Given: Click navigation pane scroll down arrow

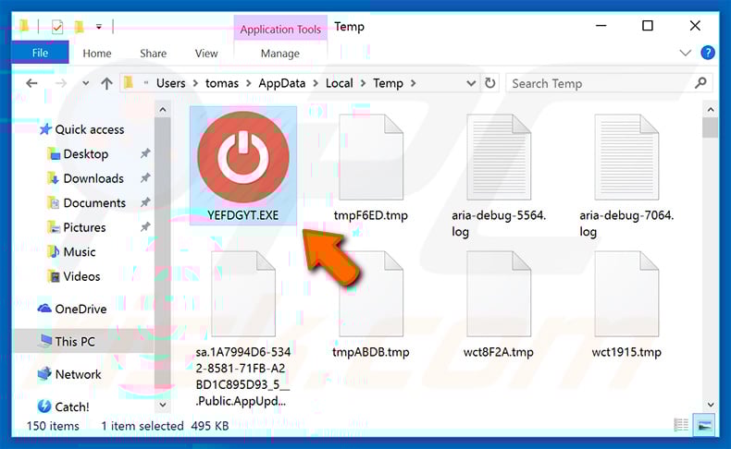Looking at the screenshot, I should 163,405.
